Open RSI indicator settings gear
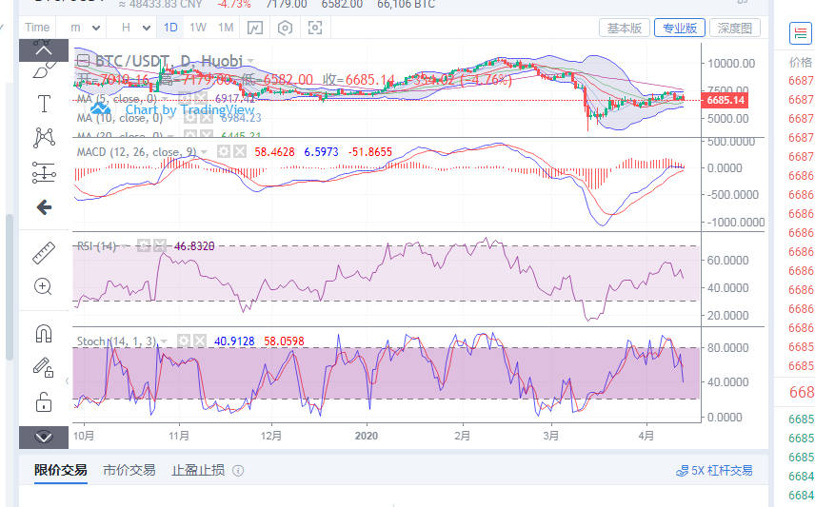The height and width of the screenshot is (507, 815). click(144, 245)
